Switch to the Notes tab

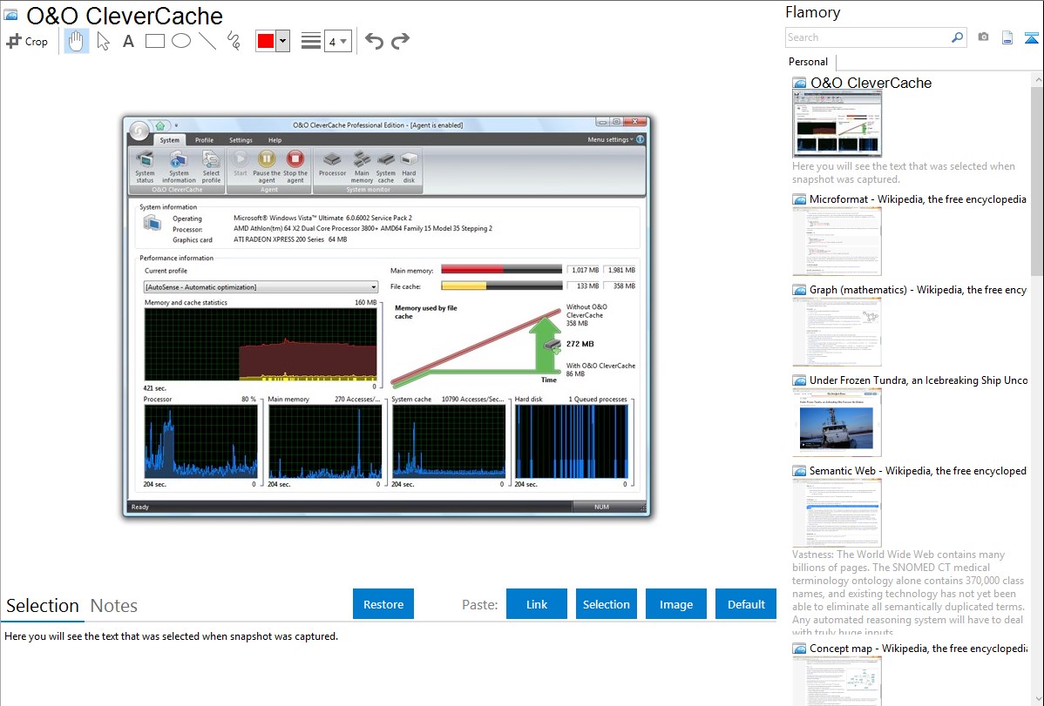114,606
